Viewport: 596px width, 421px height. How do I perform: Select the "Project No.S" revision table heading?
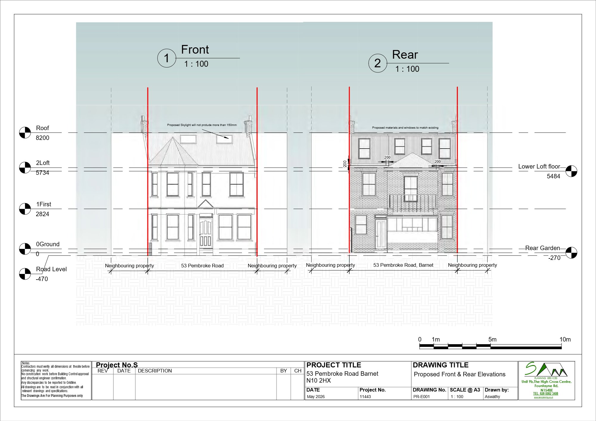[117, 365]
